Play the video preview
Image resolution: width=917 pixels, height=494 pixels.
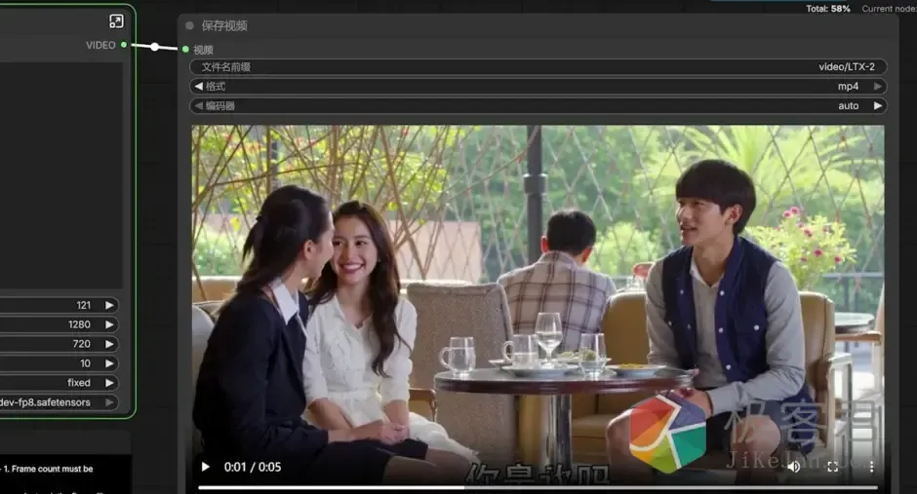click(x=205, y=467)
